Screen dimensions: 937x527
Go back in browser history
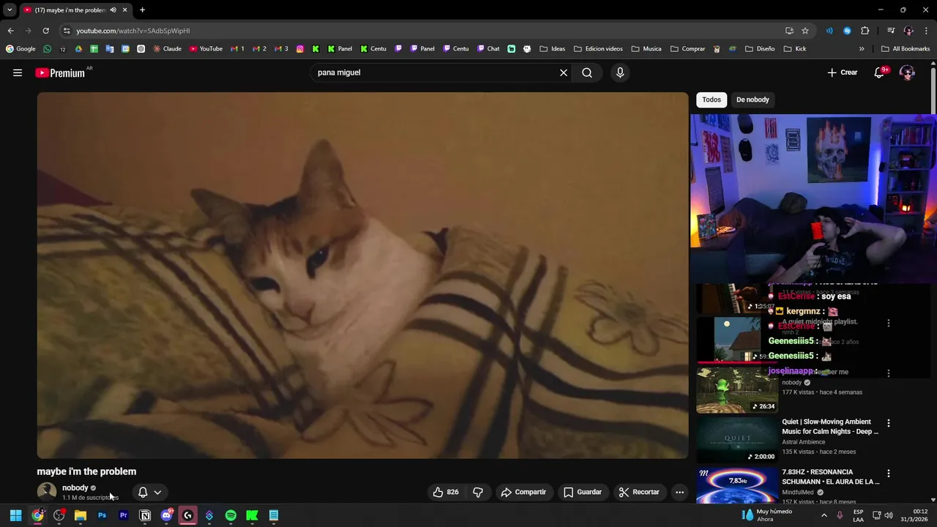click(x=10, y=31)
